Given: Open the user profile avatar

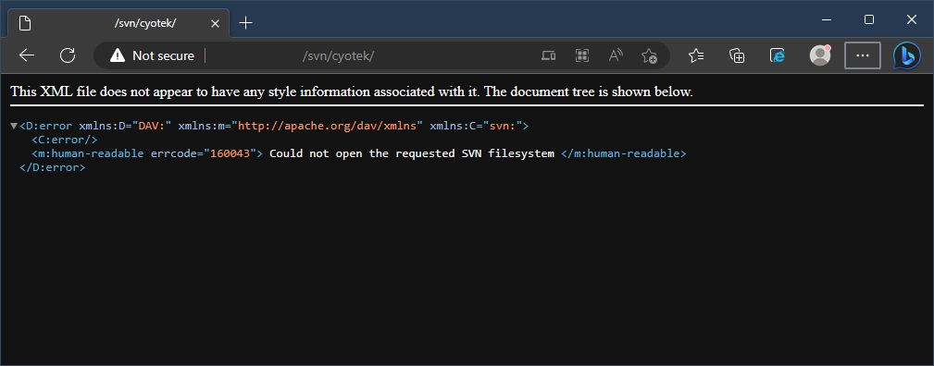Looking at the screenshot, I should [x=820, y=56].
